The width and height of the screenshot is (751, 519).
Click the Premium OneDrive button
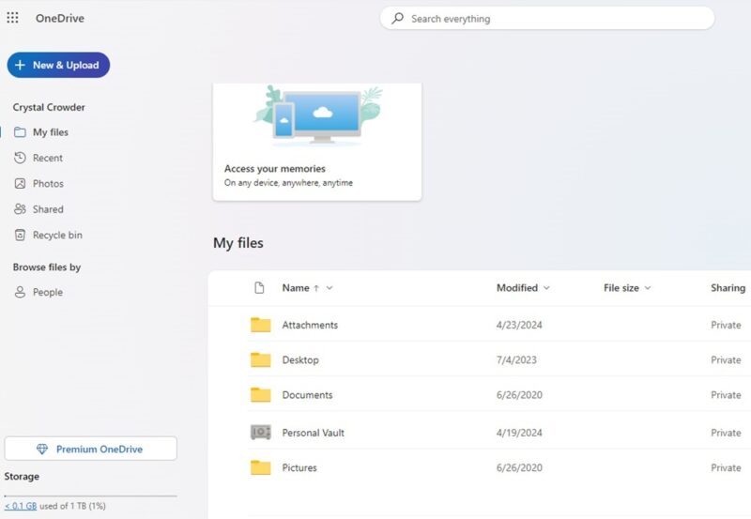coord(90,449)
